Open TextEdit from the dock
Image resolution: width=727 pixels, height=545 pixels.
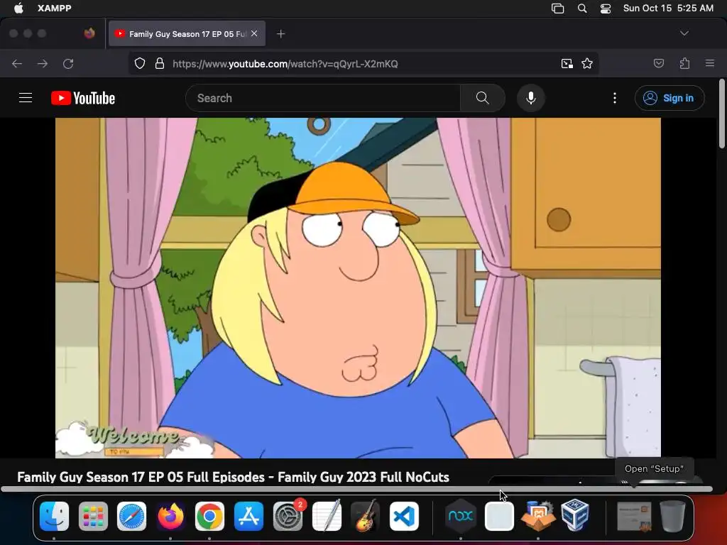tap(327, 516)
